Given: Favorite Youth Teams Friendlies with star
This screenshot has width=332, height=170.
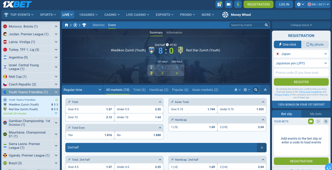Looking at the screenshot, I should (56, 100).
